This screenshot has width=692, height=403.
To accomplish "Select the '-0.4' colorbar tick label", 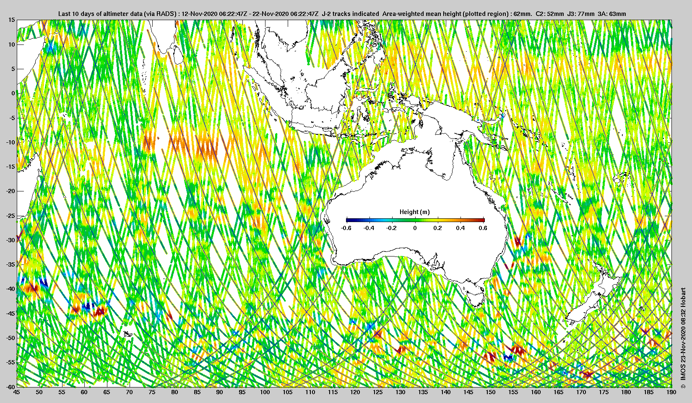I will pyautogui.click(x=369, y=228).
